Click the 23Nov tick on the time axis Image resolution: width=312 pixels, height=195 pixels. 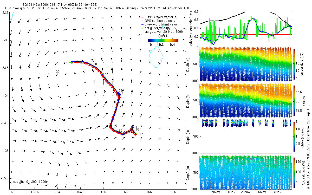pyautogui.click(x=246, y=192)
